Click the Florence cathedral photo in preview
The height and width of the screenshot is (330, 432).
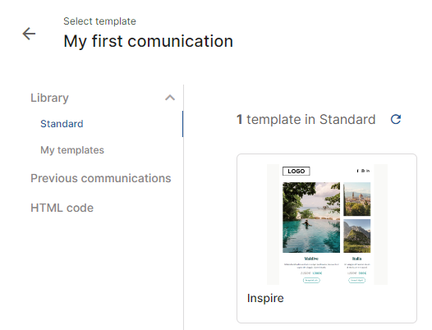coord(357,199)
